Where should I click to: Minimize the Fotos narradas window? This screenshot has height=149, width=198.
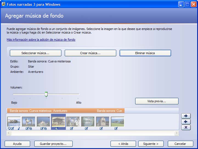pos(181,4)
